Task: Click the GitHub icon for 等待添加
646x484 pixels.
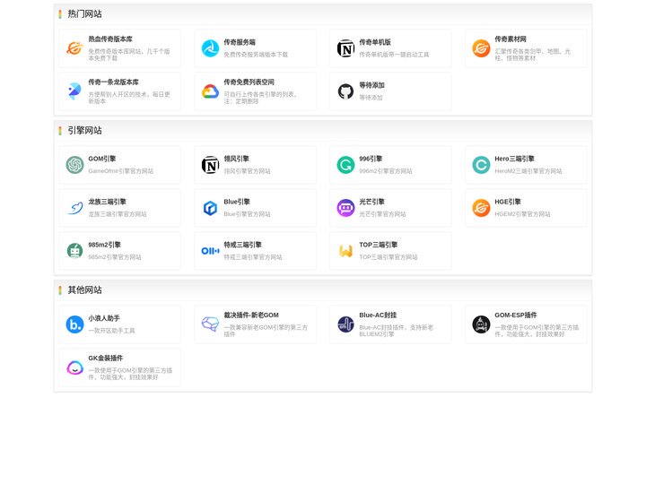Action: (x=345, y=91)
